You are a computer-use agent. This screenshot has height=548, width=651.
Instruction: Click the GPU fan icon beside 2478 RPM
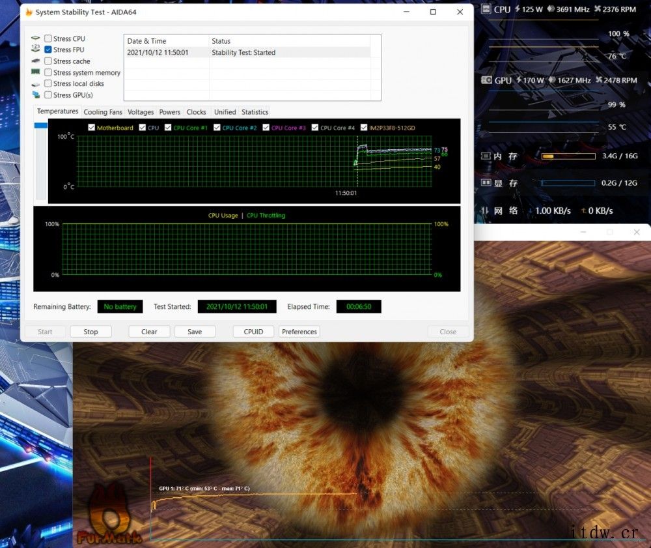pos(599,79)
